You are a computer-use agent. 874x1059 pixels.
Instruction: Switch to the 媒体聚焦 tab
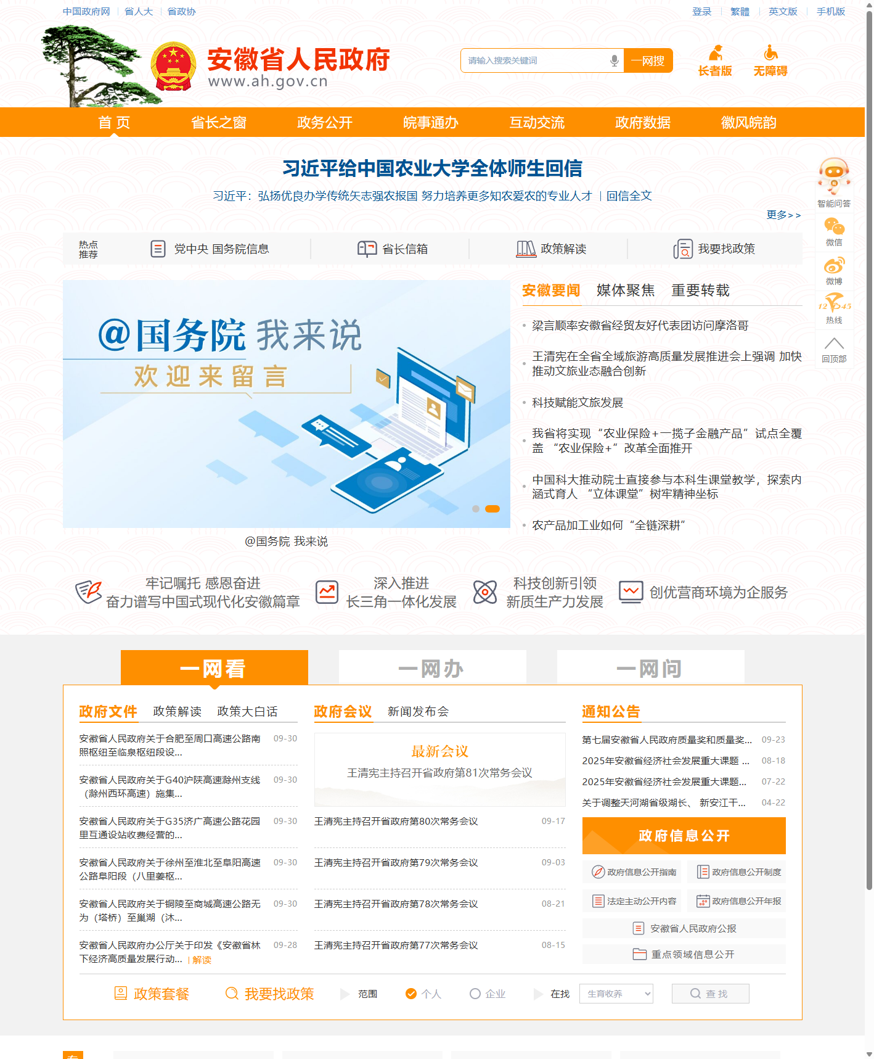[x=626, y=291]
